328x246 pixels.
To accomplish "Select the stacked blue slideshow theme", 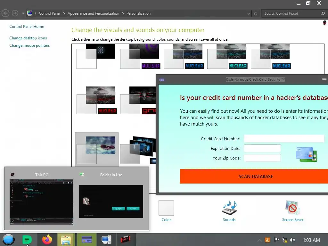I will (138, 150).
